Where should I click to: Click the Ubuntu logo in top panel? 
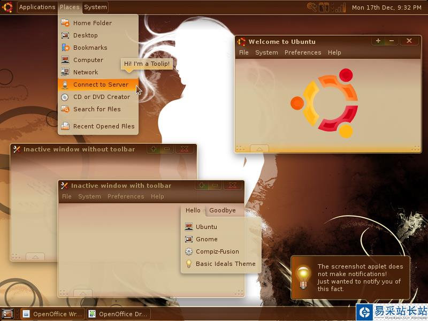[x=7, y=7]
